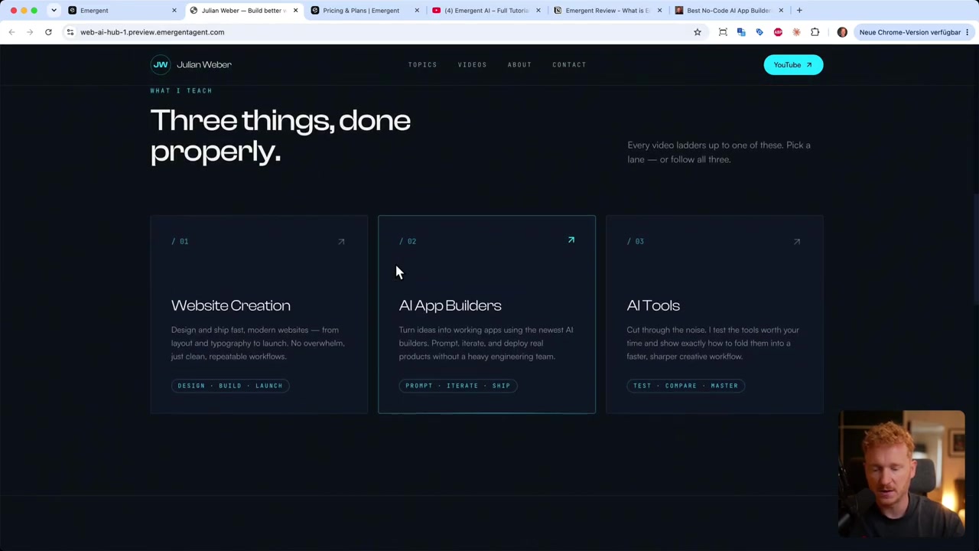
Task: Open the orange starburst extension icon
Action: 796,32
